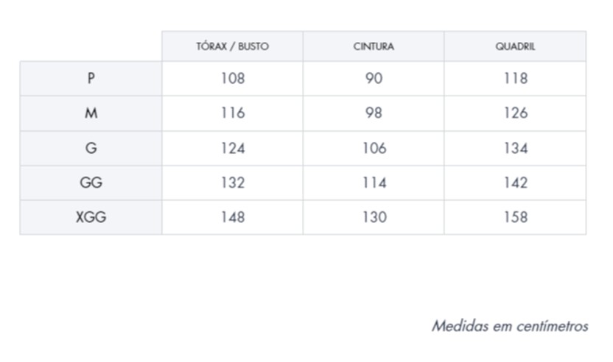
Task: Select hip value 126 for size M
Action: click(515, 113)
